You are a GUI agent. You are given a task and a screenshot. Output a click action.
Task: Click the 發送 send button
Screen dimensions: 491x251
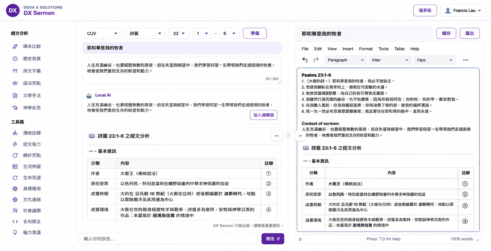(273, 239)
